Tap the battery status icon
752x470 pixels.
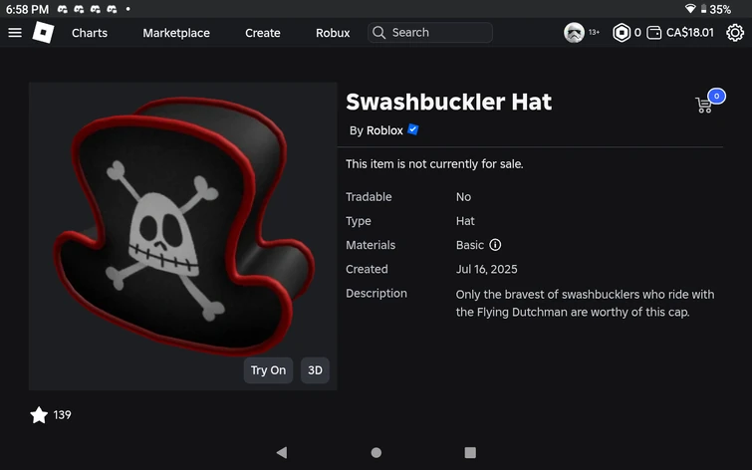pos(703,9)
